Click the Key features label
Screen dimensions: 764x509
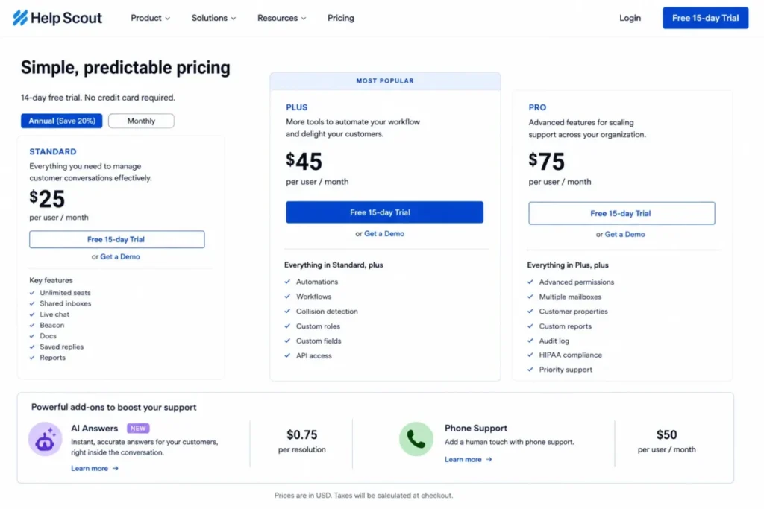coord(51,280)
